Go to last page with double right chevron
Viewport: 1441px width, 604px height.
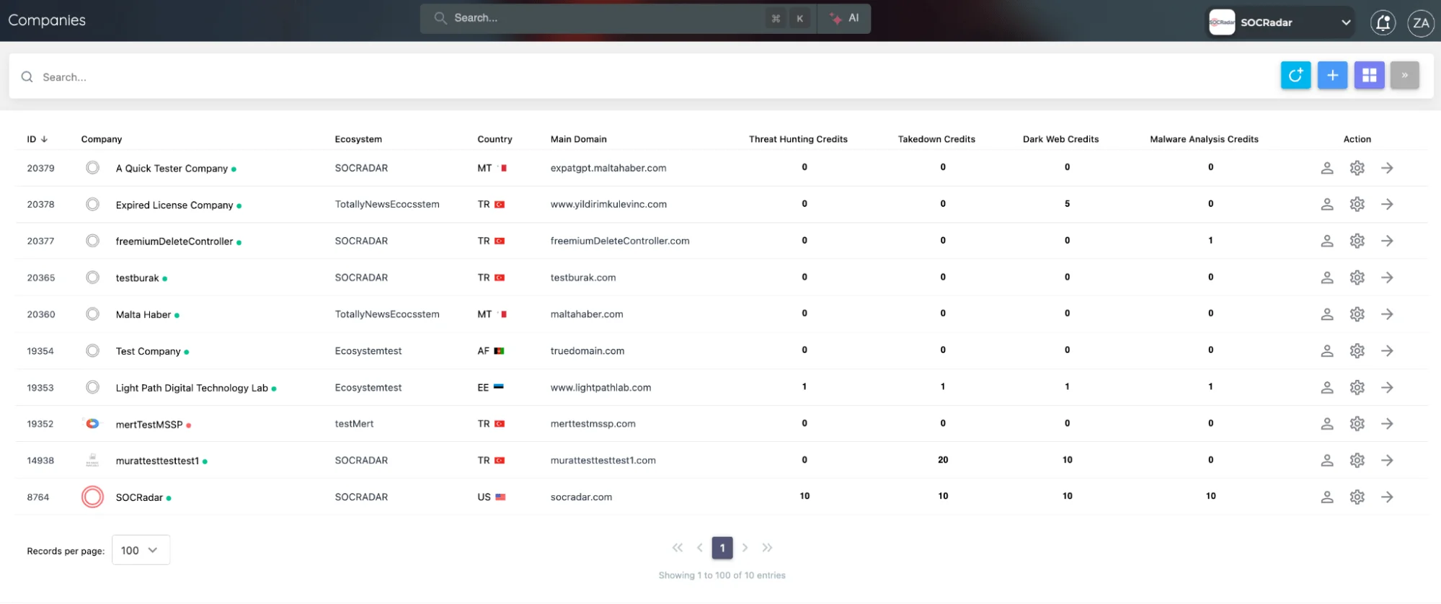[x=767, y=548]
